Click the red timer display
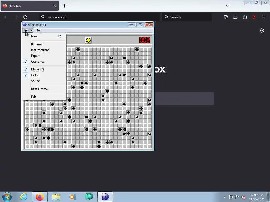This screenshot has height=202, width=270. coord(144,40)
